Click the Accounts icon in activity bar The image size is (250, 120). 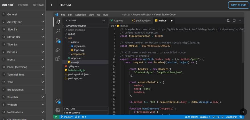[x=58, y=101]
